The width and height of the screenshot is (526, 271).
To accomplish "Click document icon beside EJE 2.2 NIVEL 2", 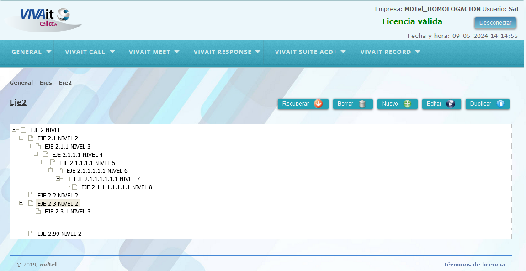I will pos(31,195).
